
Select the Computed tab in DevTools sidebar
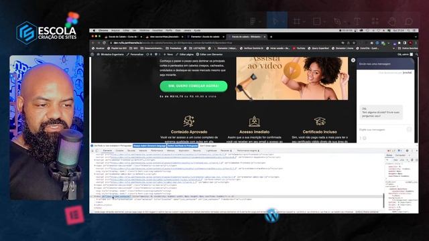click(400, 155)
